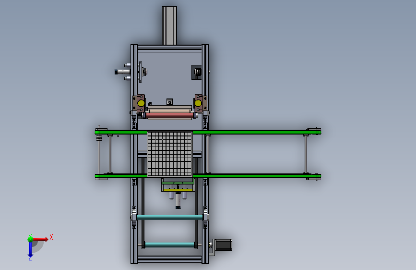Select the yellow plate under the tray
416x270 pixels.
178,190
